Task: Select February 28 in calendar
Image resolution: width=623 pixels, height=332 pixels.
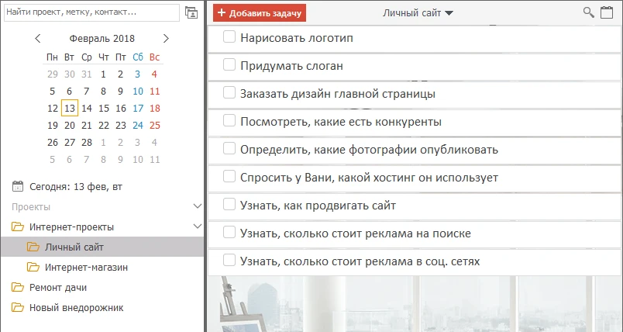Action: tap(87, 143)
